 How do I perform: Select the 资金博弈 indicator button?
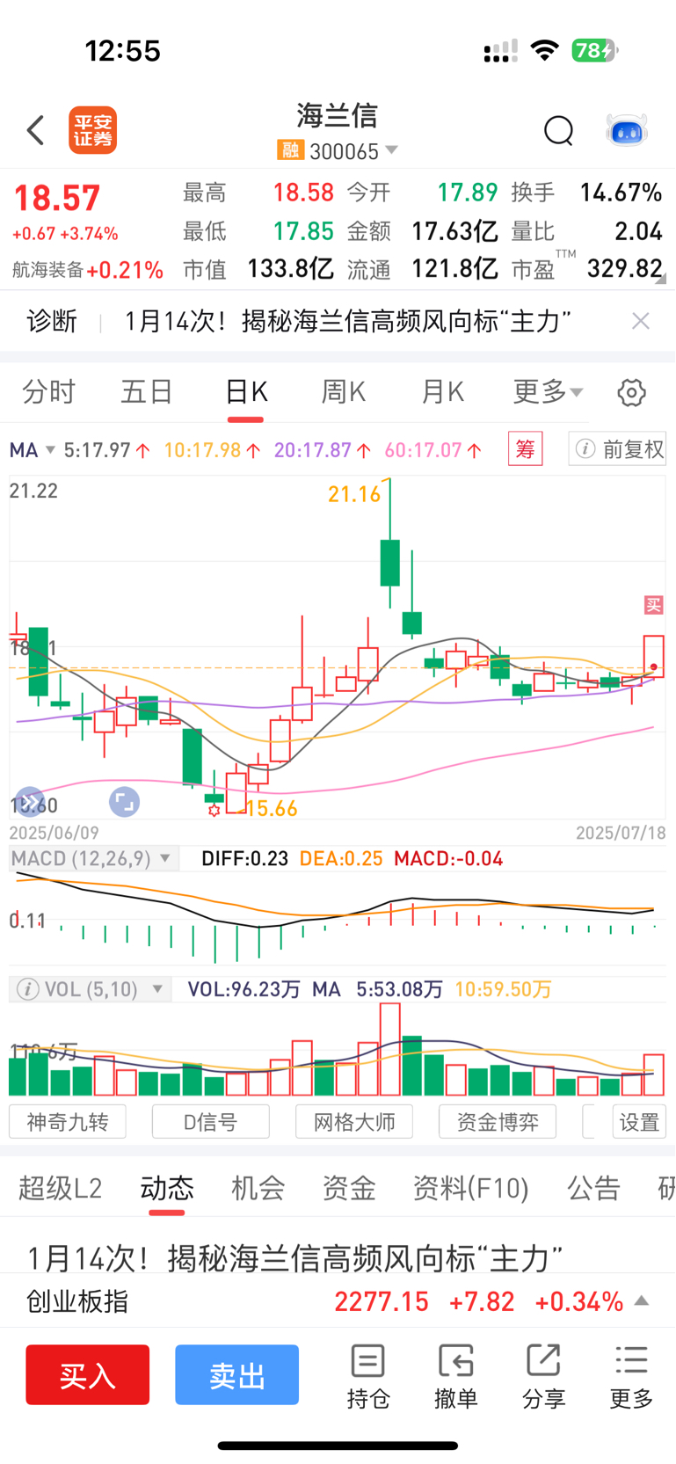coord(498,1122)
